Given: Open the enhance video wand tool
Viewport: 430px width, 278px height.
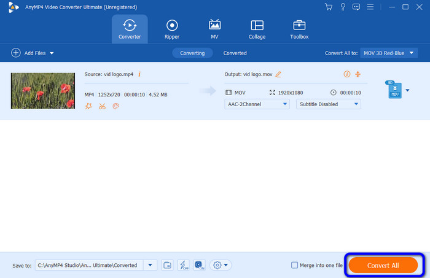Looking at the screenshot, I should 88,106.
